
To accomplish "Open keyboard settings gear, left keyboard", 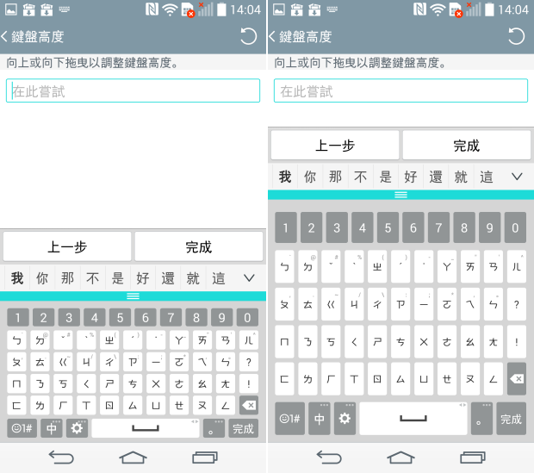I will (77, 428).
